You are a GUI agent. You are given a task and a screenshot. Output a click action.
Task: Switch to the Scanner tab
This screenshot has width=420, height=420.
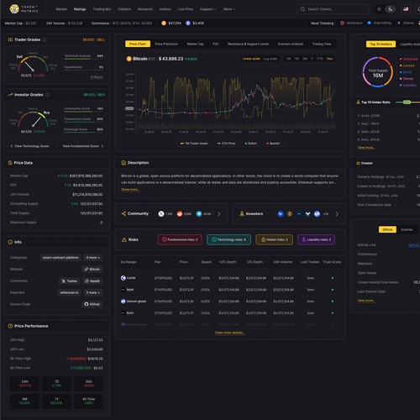[407, 229]
